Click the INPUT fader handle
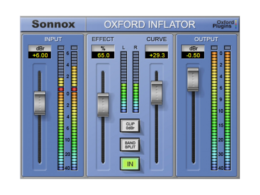Screen dimensions: 260x195 40,103
